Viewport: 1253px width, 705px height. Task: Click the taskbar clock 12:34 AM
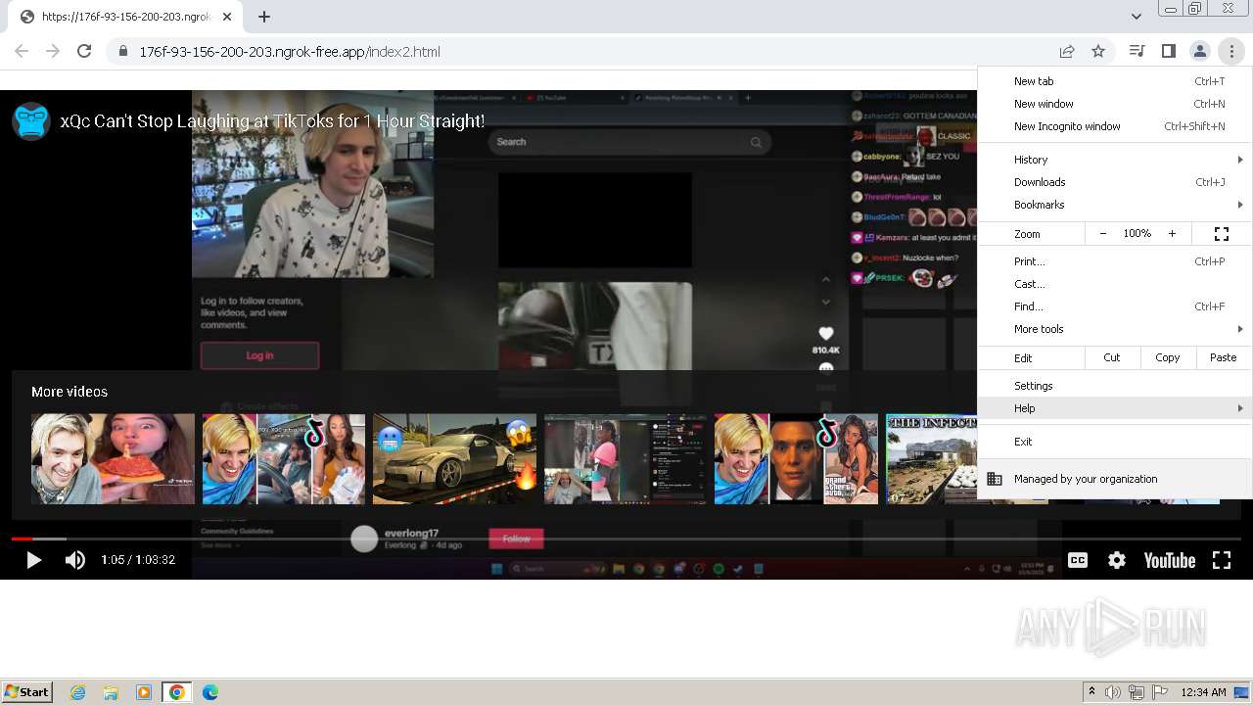pyautogui.click(x=1203, y=692)
